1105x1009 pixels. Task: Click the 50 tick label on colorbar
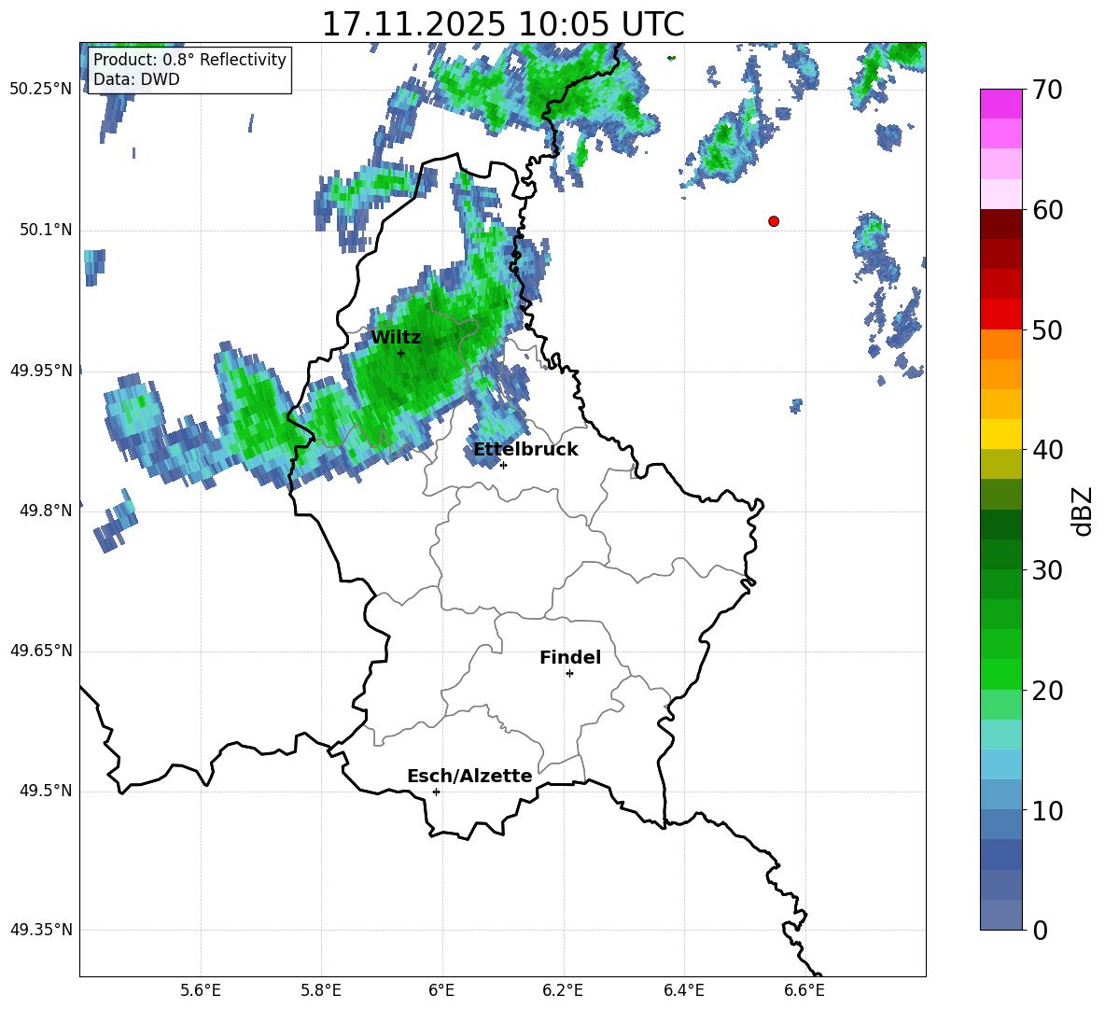point(1047,330)
